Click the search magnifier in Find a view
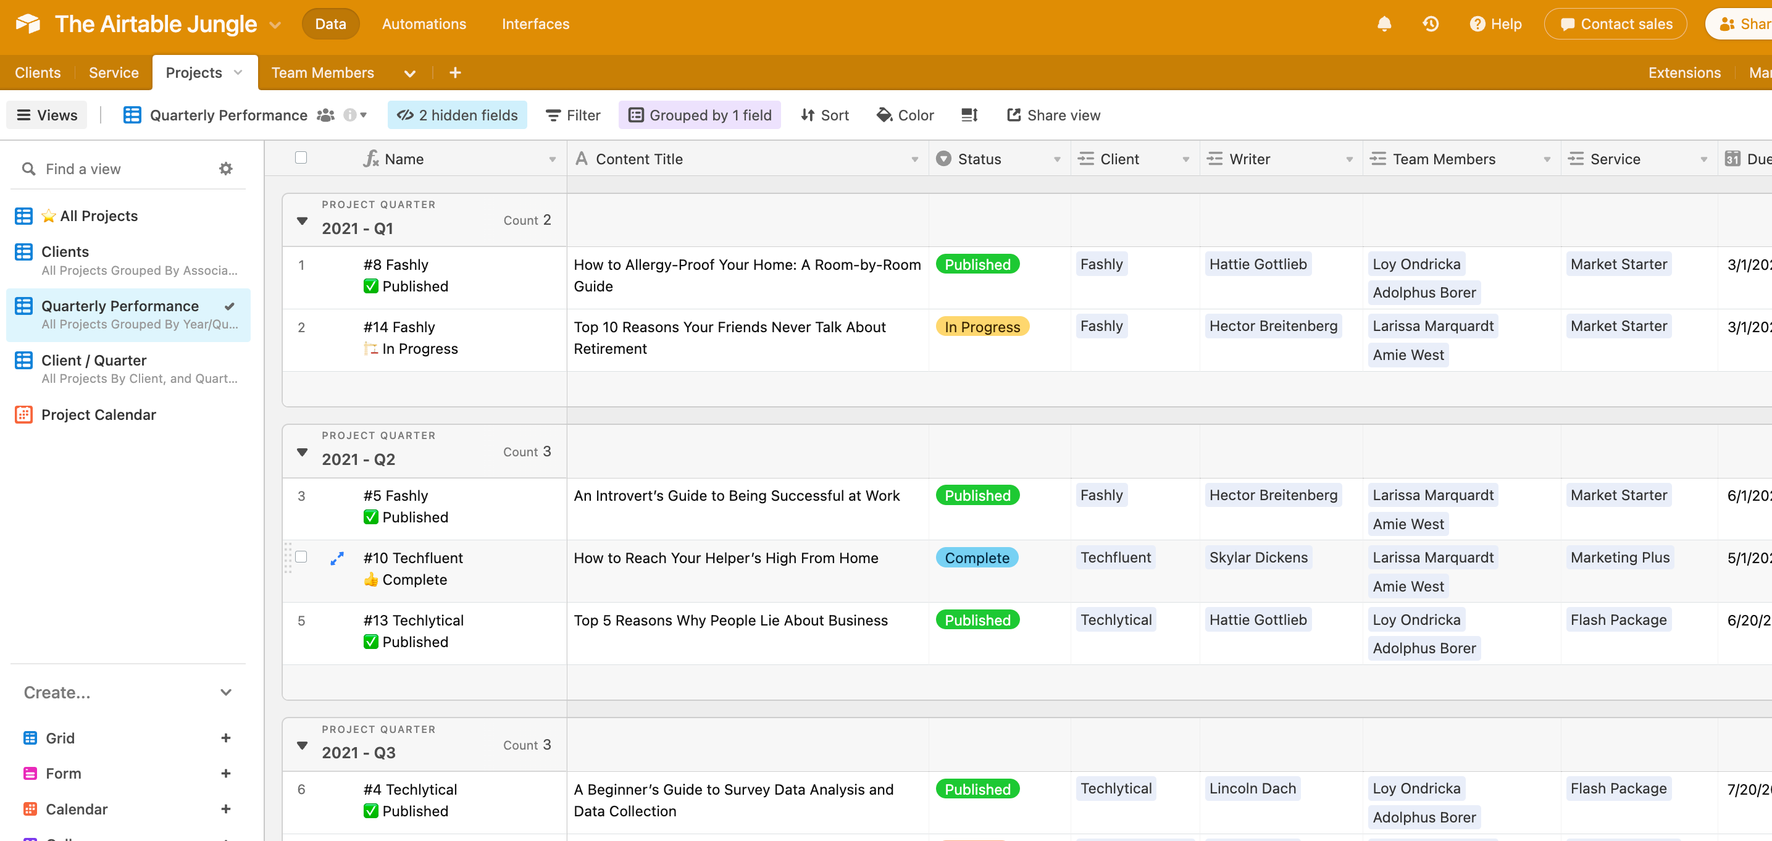Screen dimensions: 1772x841 [x=28, y=169]
